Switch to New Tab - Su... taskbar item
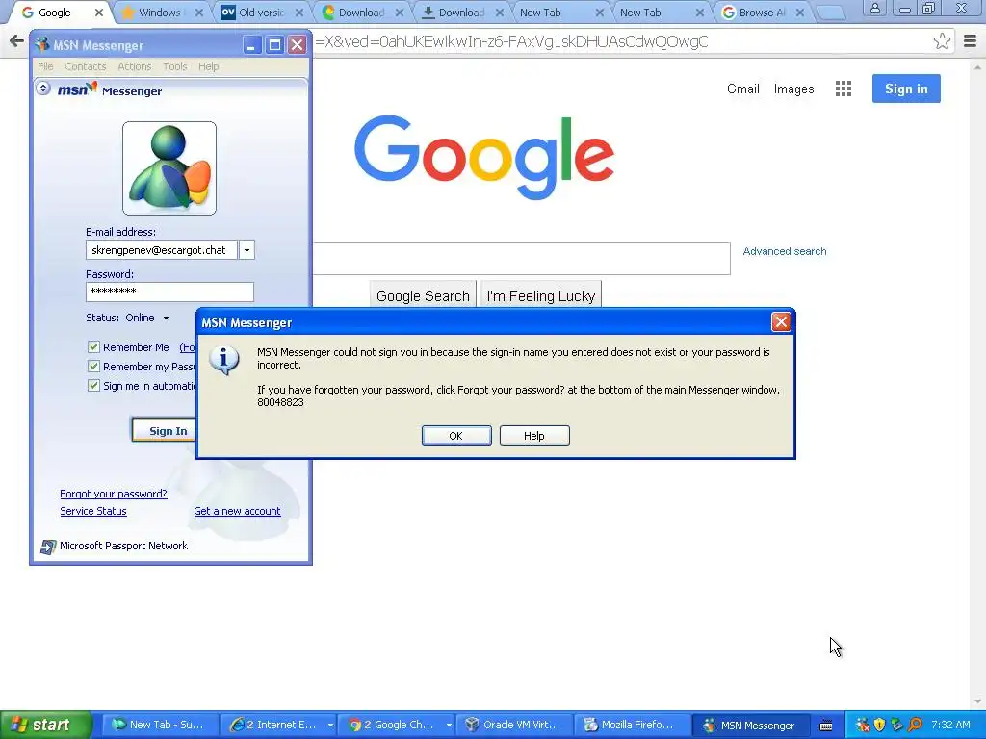Screen dimensions: 986x739 tap(161, 726)
